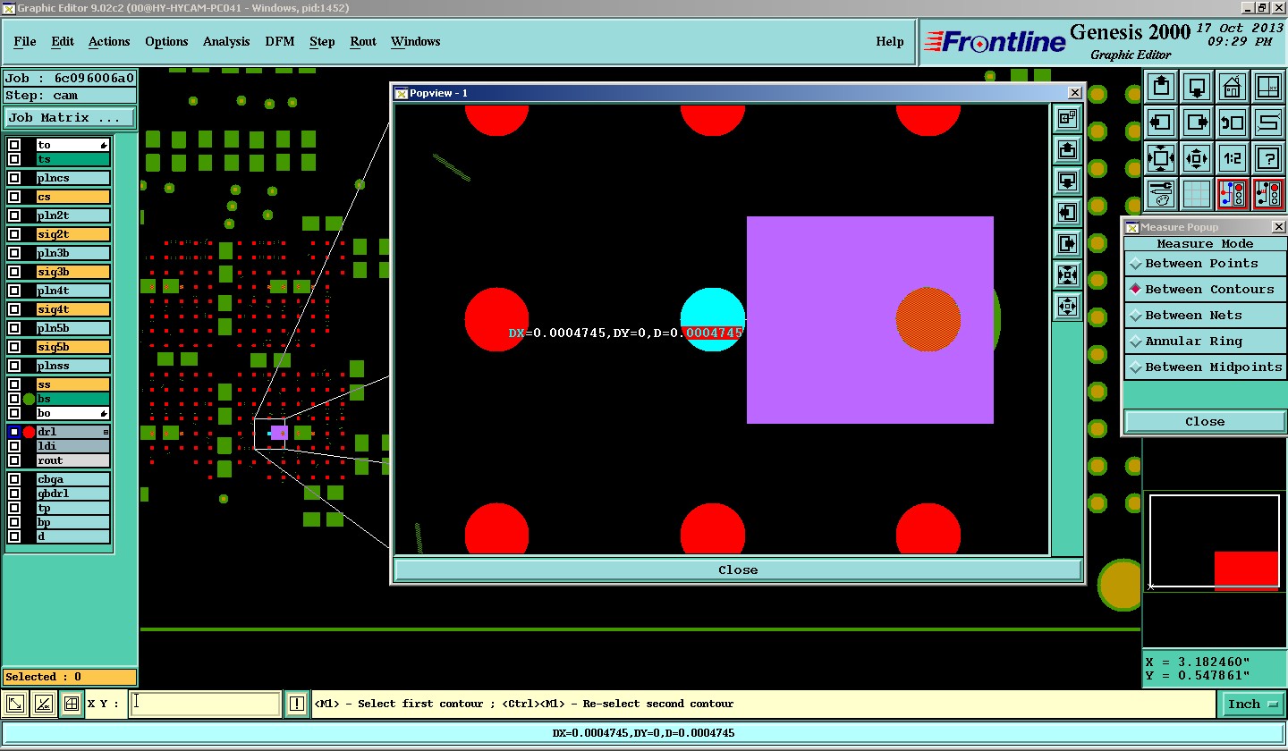Open the Analysis menu
The image size is (1288, 751).
click(x=226, y=42)
